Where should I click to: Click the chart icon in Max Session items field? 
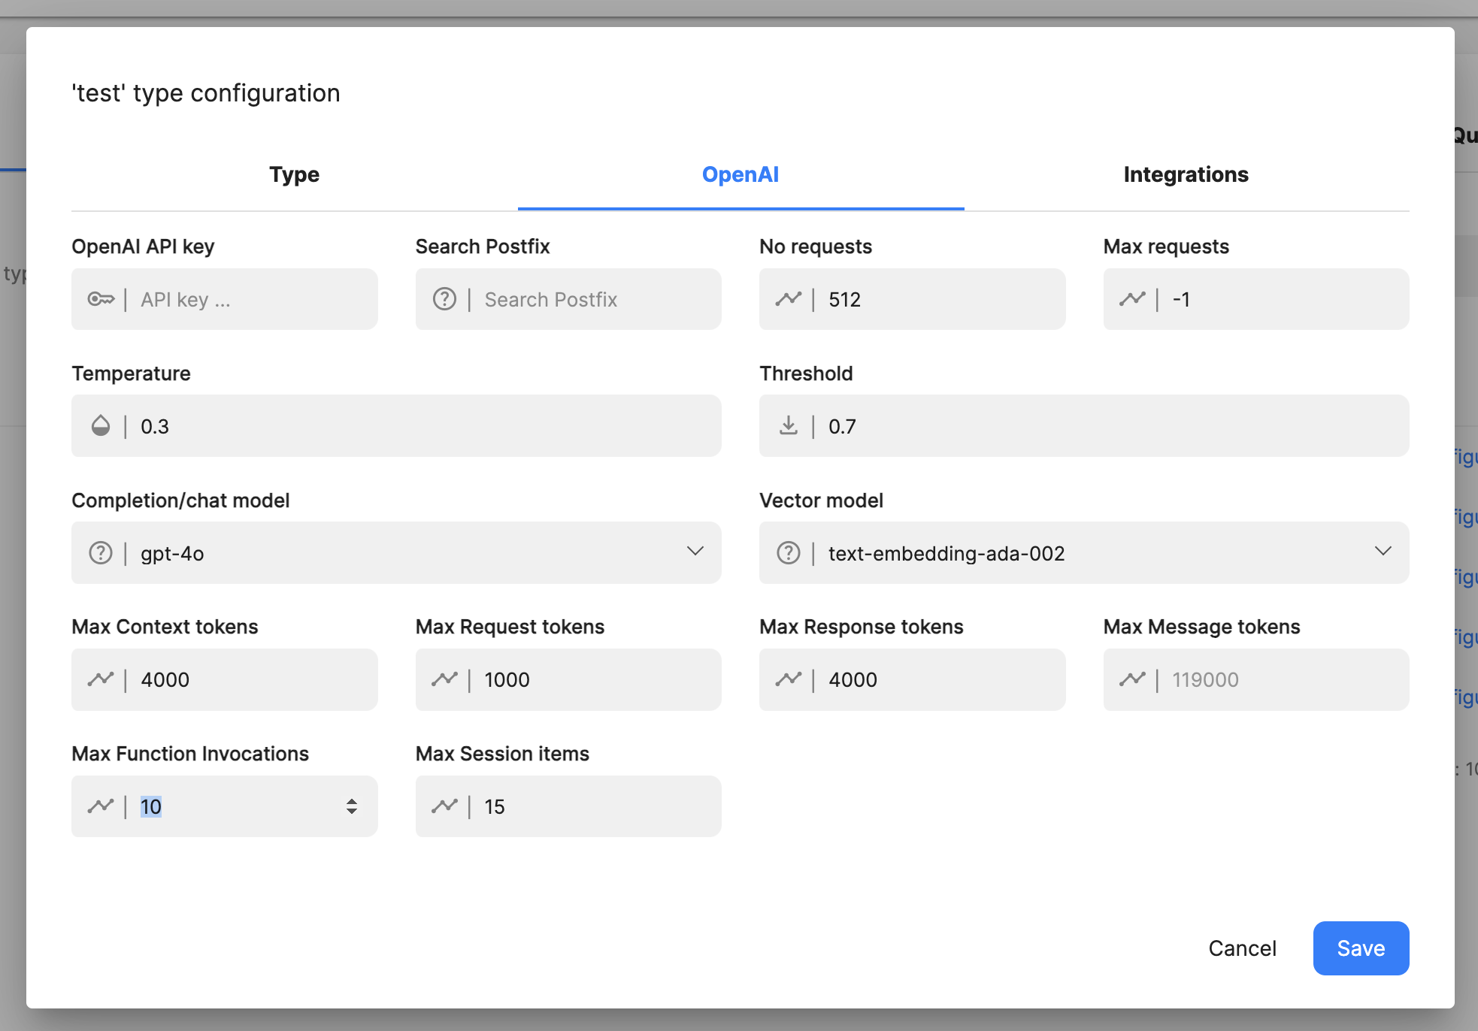coord(444,806)
